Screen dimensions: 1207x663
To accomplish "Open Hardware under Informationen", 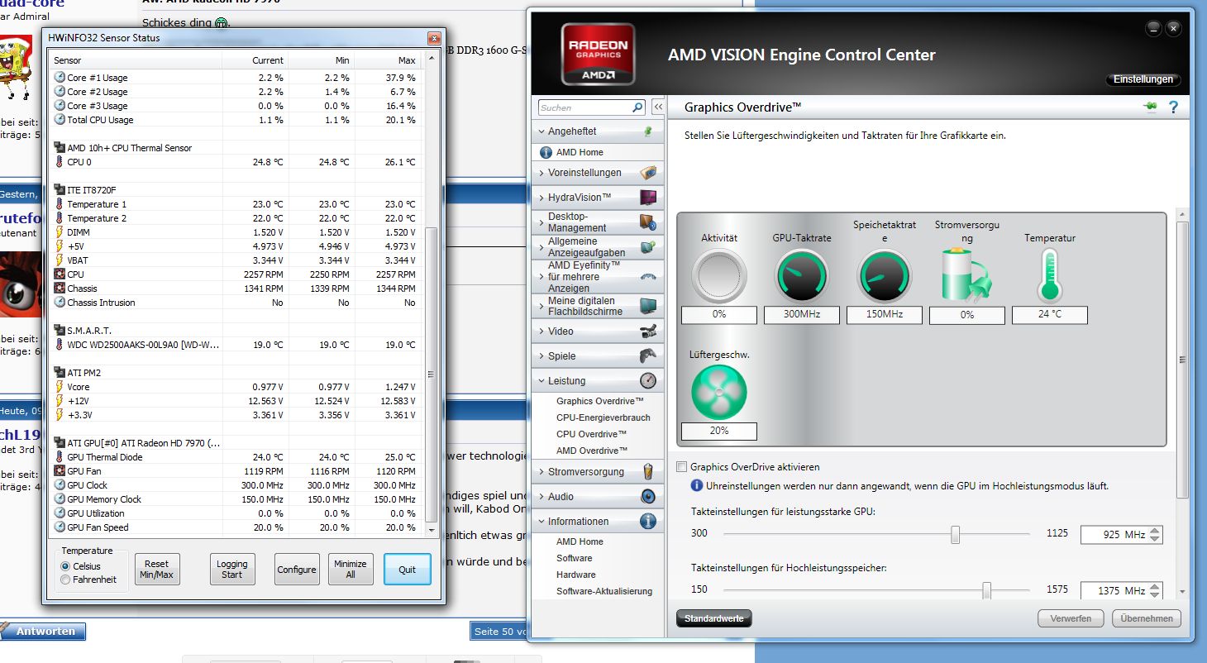I will (575, 575).
